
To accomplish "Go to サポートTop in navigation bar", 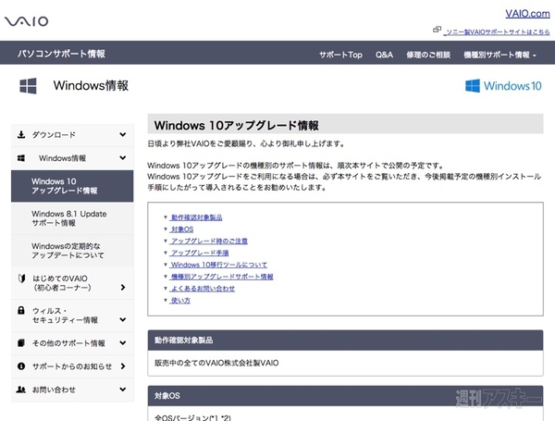I will click(x=340, y=55).
